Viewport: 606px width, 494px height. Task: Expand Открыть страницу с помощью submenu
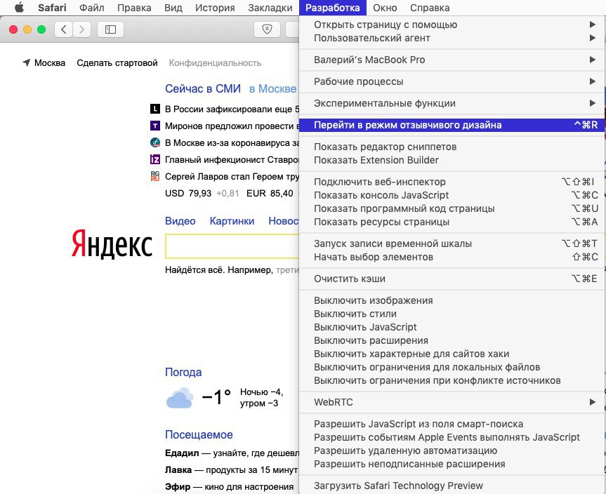click(452, 25)
